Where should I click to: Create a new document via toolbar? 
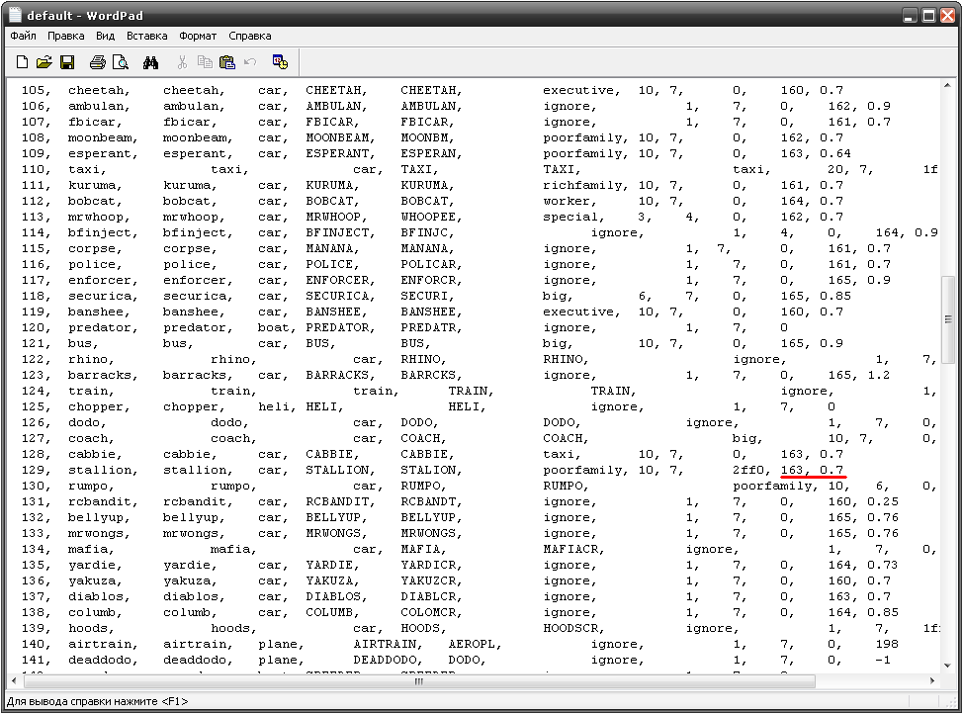point(22,62)
